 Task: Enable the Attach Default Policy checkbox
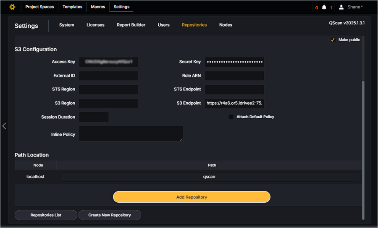coord(231,117)
